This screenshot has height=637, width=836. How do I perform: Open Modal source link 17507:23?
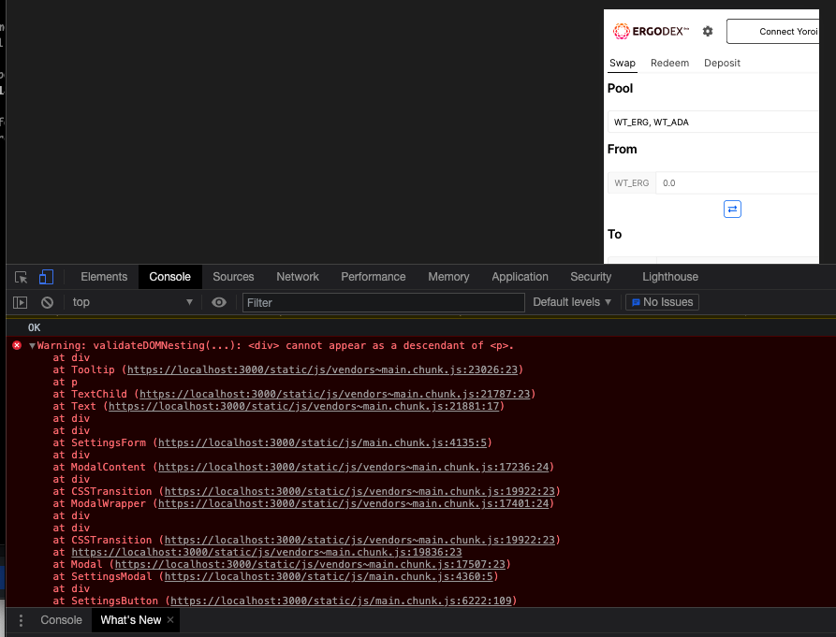pos(310,565)
